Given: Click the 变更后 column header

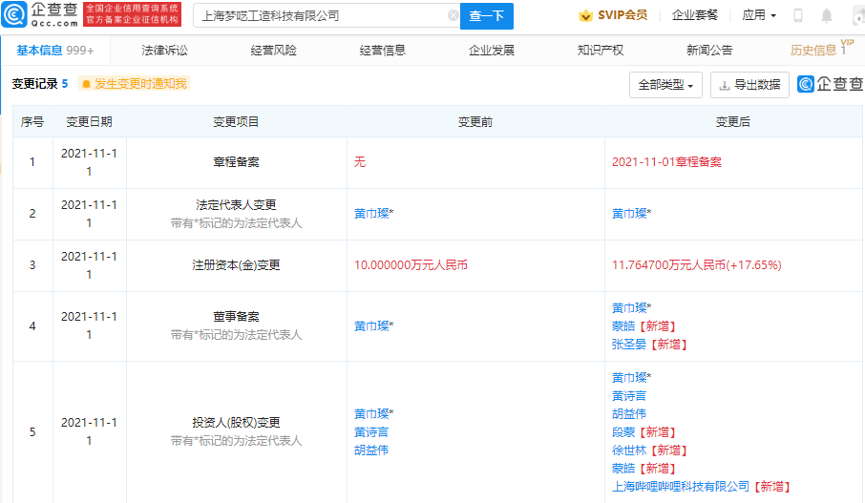Looking at the screenshot, I should coord(732,122).
